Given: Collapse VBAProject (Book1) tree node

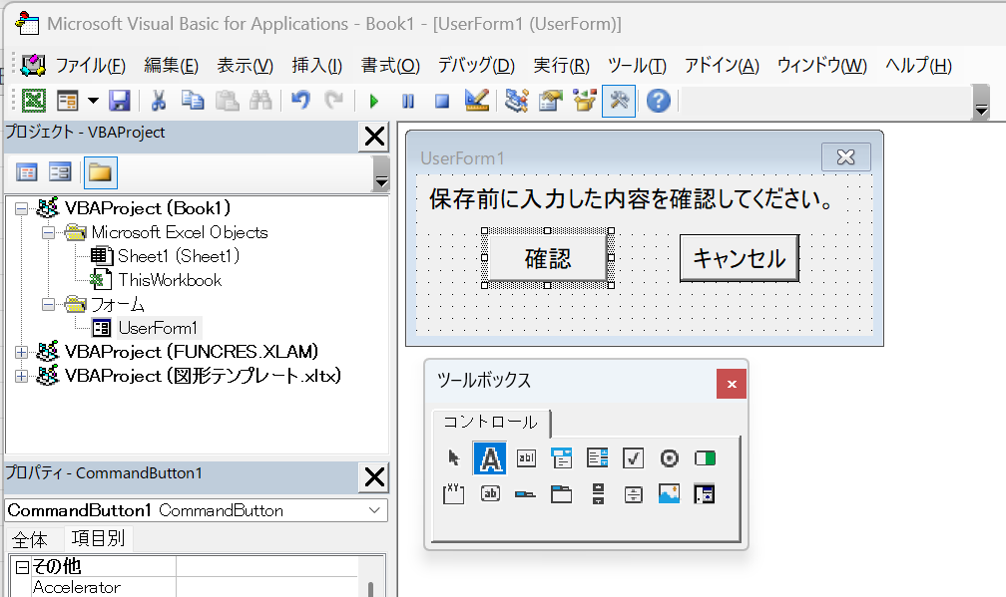Looking at the screenshot, I should [22, 209].
